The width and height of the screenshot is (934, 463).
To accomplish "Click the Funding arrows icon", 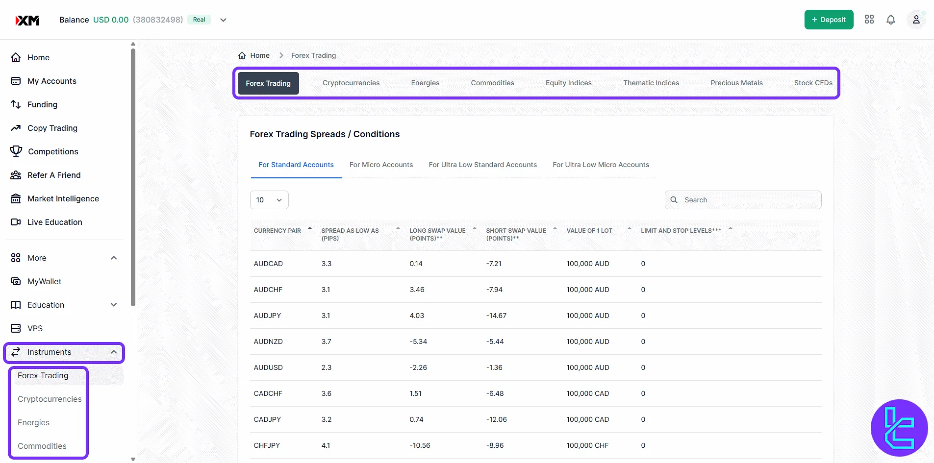I will pyautogui.click(x=16, y=104).
